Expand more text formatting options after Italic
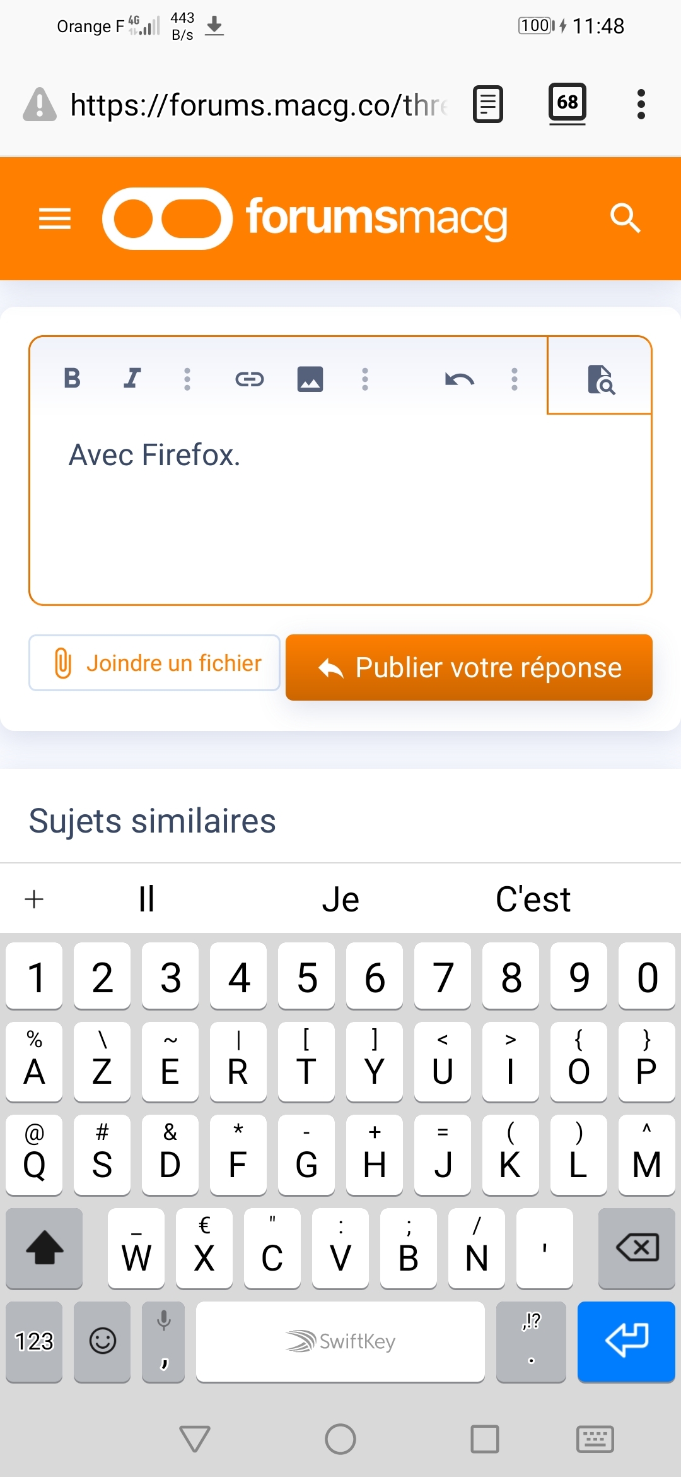Viewport: 681px width, 1477px height. click(x=187, y=379)
